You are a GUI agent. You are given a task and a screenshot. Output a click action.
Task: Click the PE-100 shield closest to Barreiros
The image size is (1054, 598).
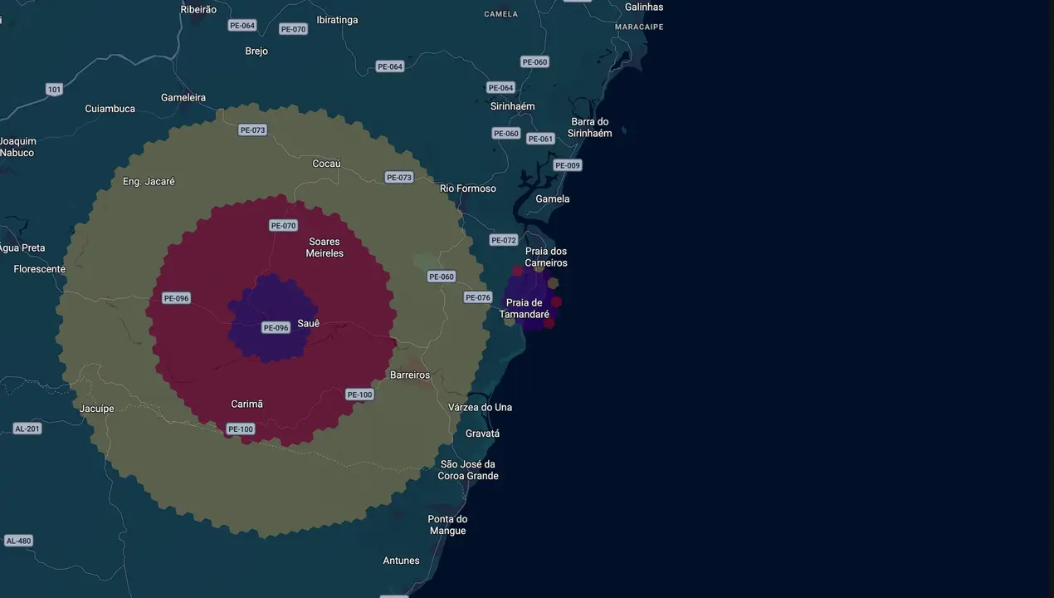tap(359, 395)
